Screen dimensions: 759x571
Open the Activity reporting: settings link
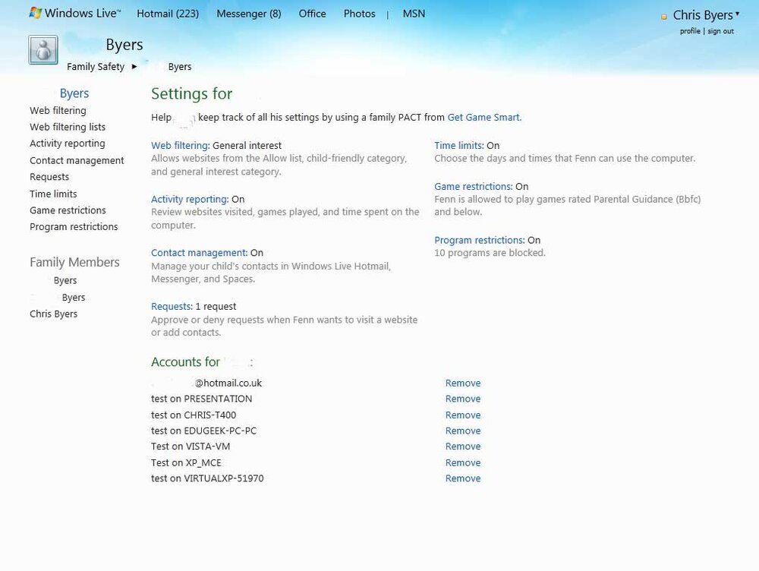tap(190, 199)
